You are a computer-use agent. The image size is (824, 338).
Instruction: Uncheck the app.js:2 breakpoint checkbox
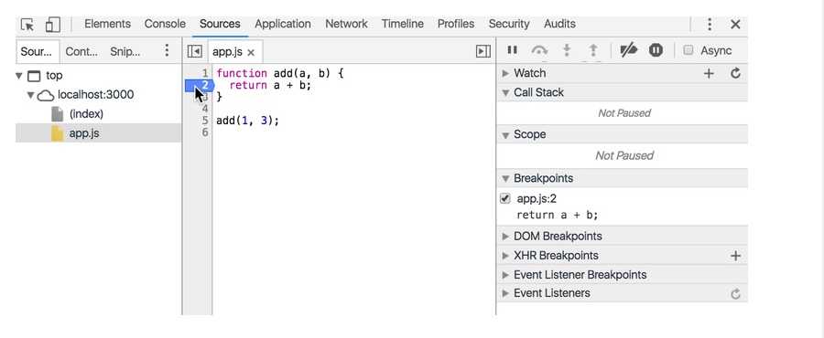[x=505, y=198]
